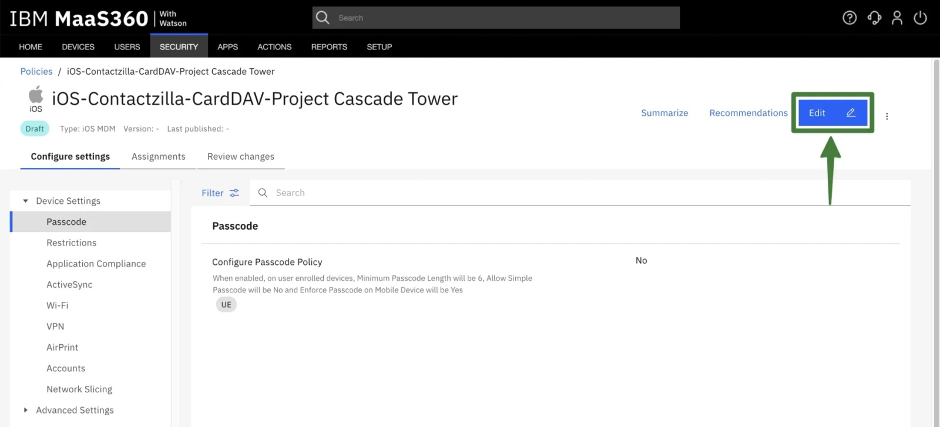Screen dimensions: 940x427
Task: Select Wi-Fi in the settings tree
Action: [57, 305]
